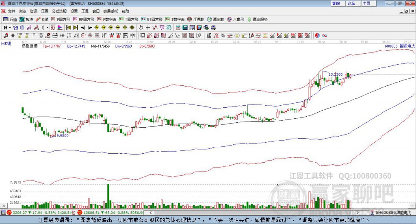416x224 pixels.
Task: Click the grid icon in status bar
Action: click(x=3, y=213)
